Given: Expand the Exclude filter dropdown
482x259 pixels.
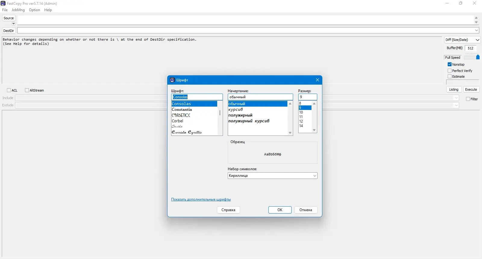Looking at the screenshot, I should point(456,105).
